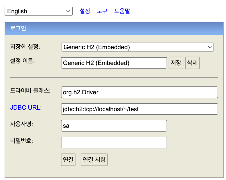Focus the 비밀번호 password field

point(114,143)
